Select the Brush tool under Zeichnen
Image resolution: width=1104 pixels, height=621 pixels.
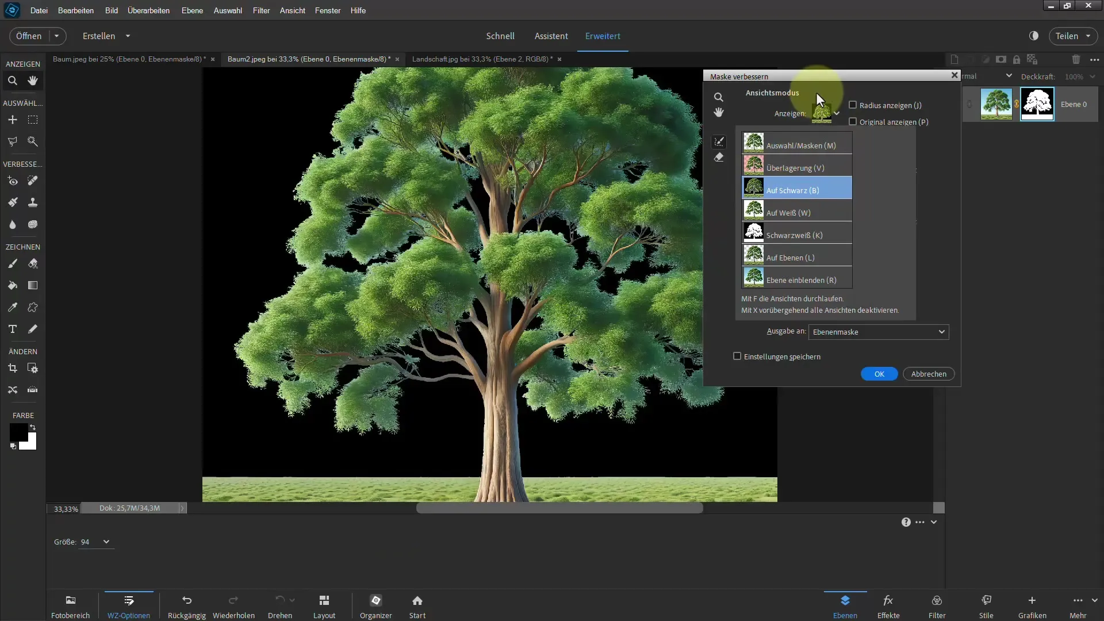pyautogui.click(x=13, y=263)
